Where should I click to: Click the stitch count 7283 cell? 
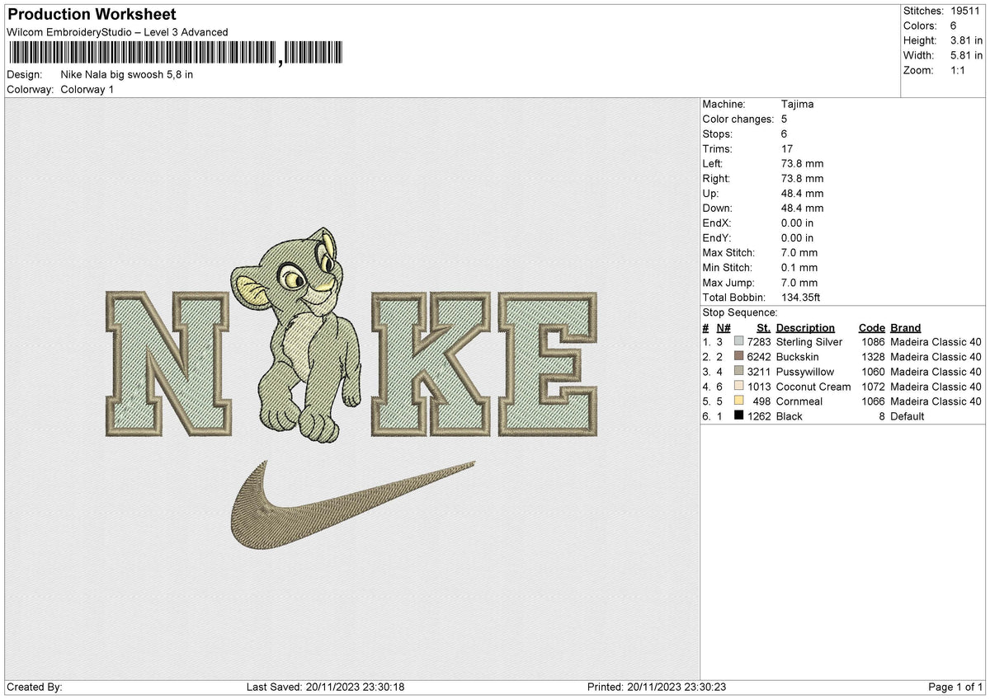coord(759,341)
